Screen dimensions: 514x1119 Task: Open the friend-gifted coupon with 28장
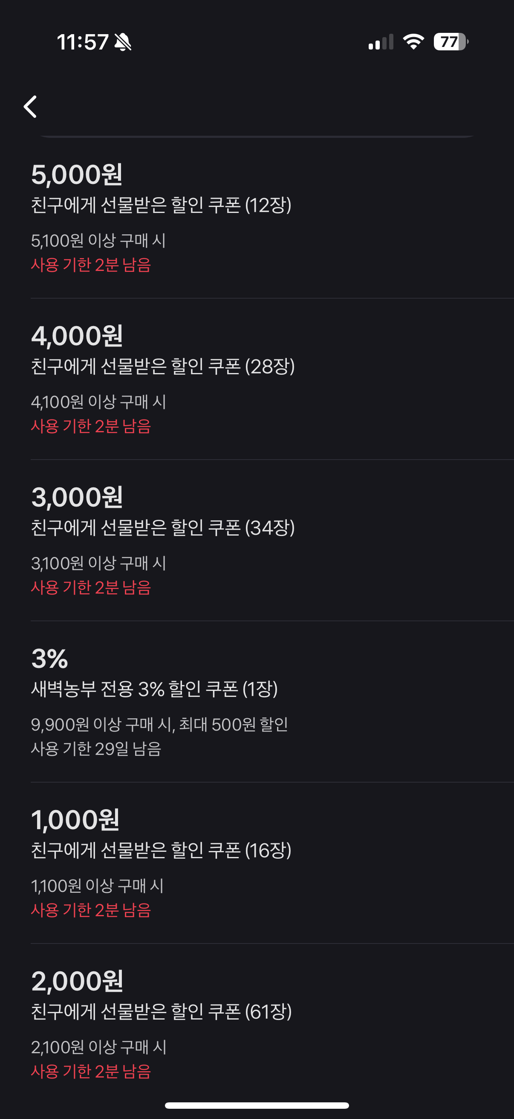pos(163,366)
